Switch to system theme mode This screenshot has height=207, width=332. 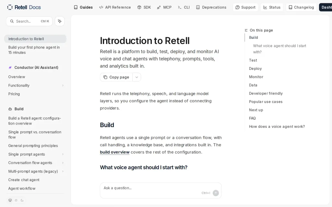(x=10, y=200)
